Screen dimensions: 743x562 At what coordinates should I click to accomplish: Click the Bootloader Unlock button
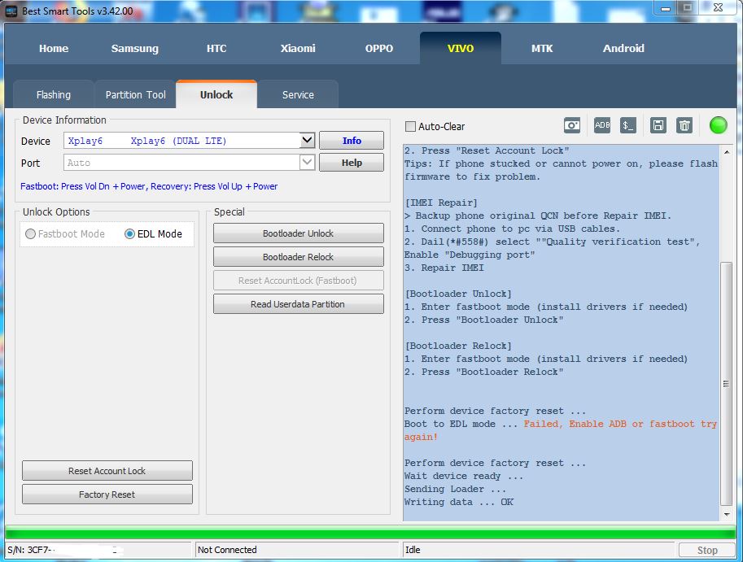[299, 233]
